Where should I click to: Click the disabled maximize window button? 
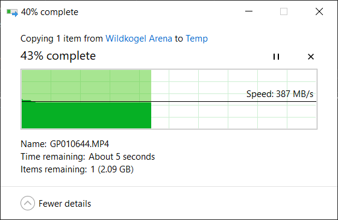click(x=284, y=11)
